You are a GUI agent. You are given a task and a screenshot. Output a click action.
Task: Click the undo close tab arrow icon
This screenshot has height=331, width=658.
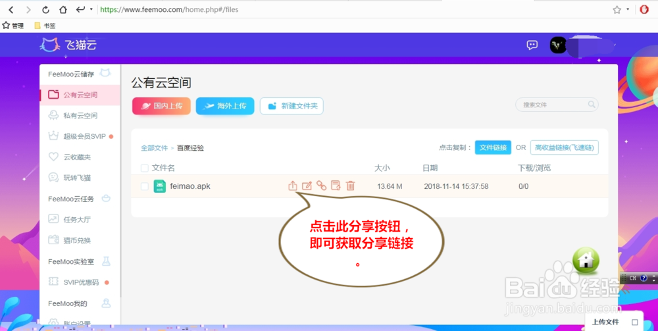click(80, 9)
